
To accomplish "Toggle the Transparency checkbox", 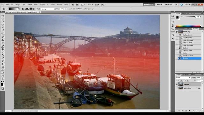I will pos(84,9).
